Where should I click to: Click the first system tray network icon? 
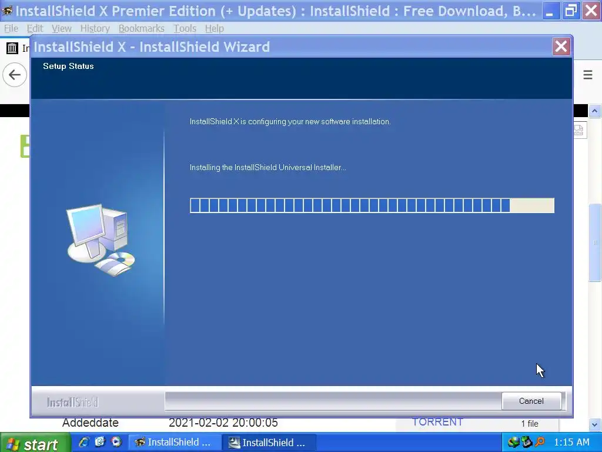pos(513,443)
